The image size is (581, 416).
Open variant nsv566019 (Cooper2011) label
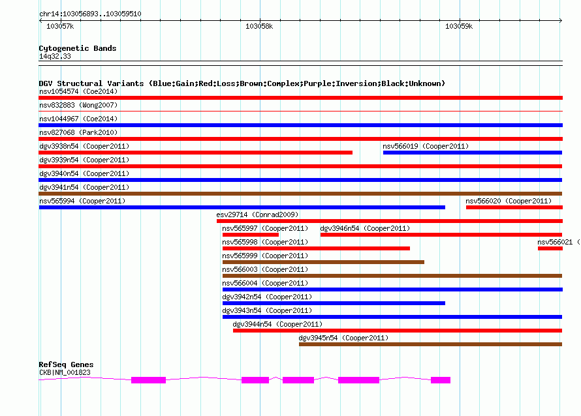pos(426,146)
